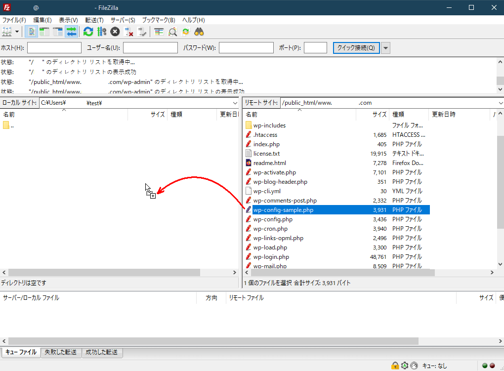Sort remote files by サイズ column
The image size is (504, 371).
[373, 115]
